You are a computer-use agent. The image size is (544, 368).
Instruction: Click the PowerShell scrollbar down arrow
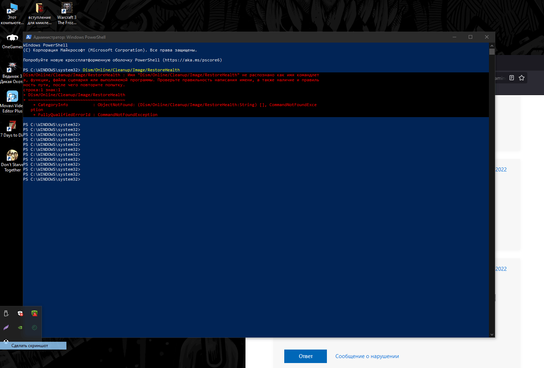click(492, 334)
